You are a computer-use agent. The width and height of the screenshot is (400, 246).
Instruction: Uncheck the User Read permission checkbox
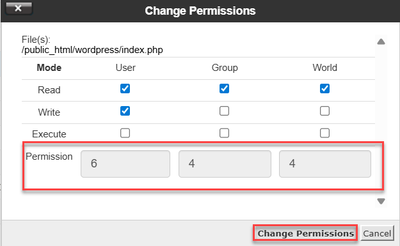click(125, 89)
